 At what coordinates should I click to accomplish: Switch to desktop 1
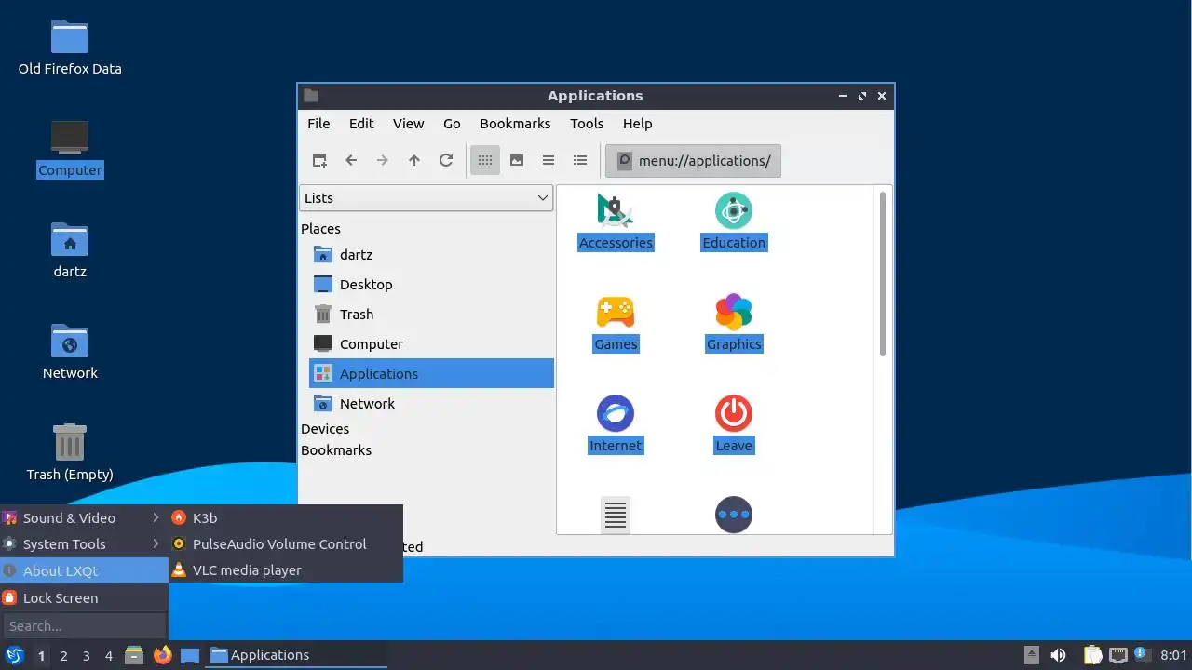point(41,656)
